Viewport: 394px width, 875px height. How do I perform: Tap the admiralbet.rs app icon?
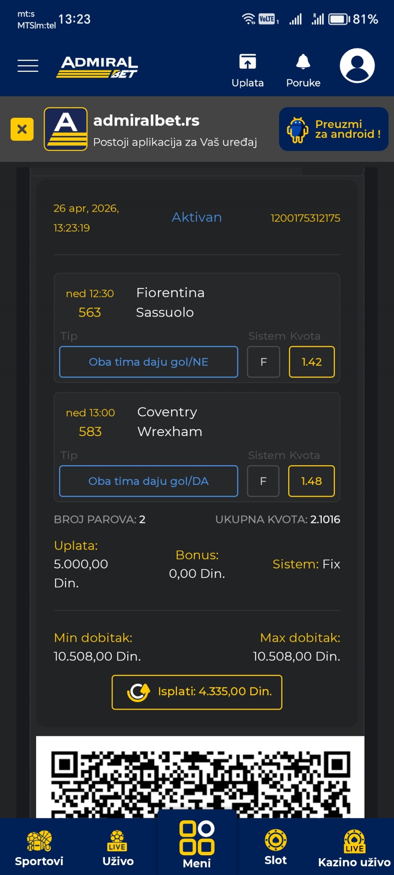(x=66, y=129)
